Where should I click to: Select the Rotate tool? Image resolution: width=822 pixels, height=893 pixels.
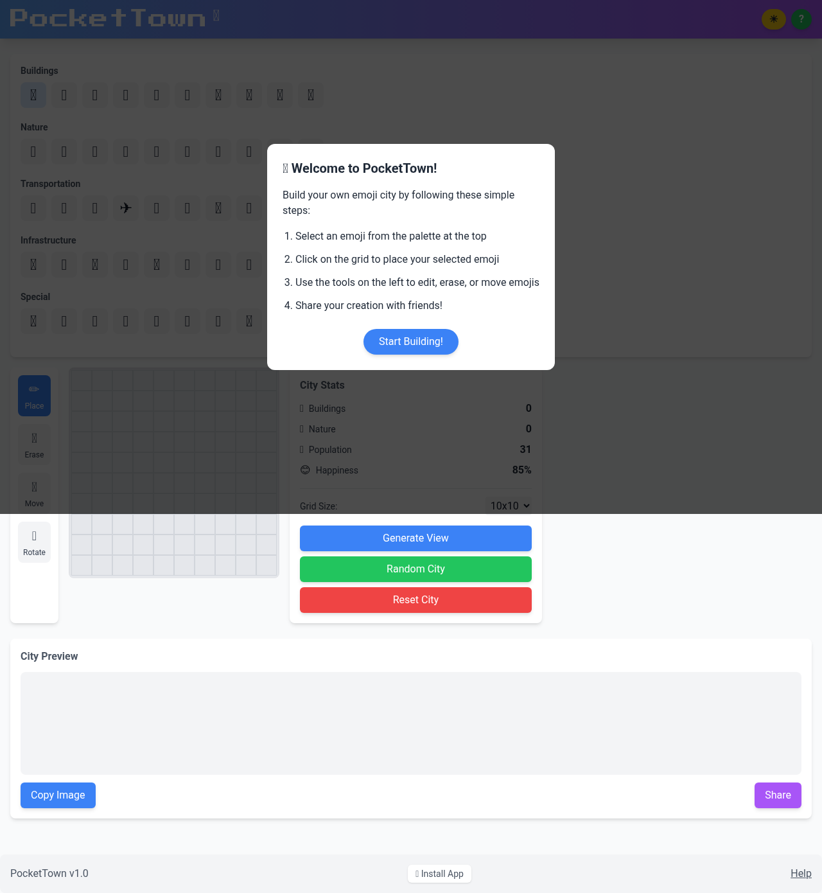[x=34, y=542]
